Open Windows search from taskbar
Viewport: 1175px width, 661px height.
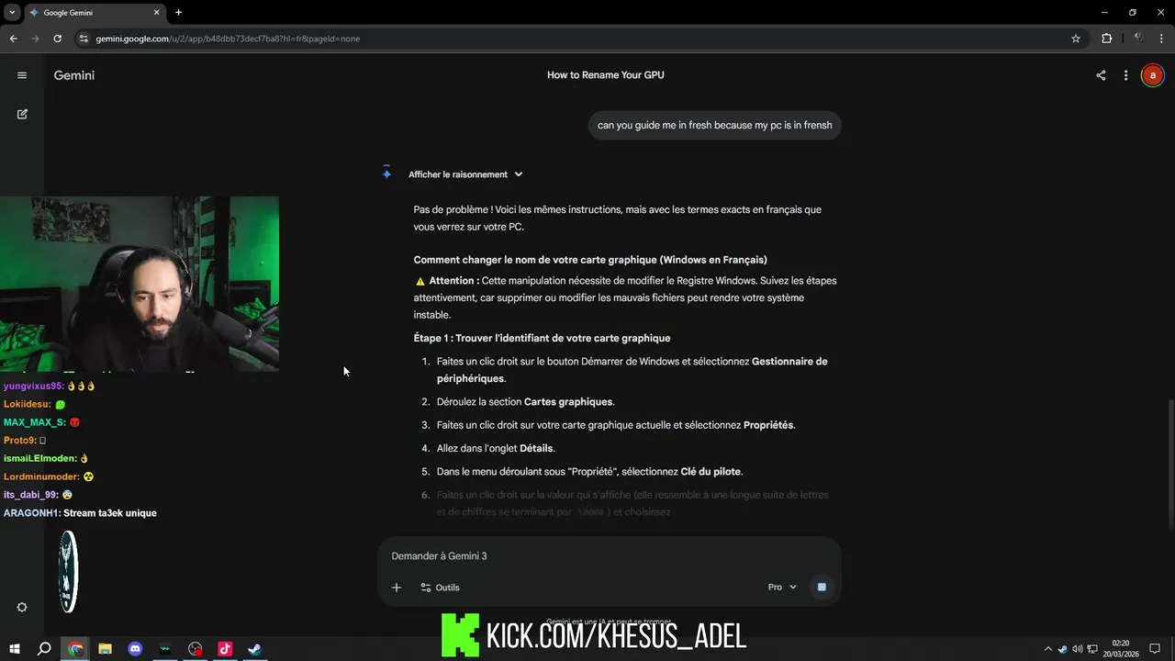(x=44, y=649)
